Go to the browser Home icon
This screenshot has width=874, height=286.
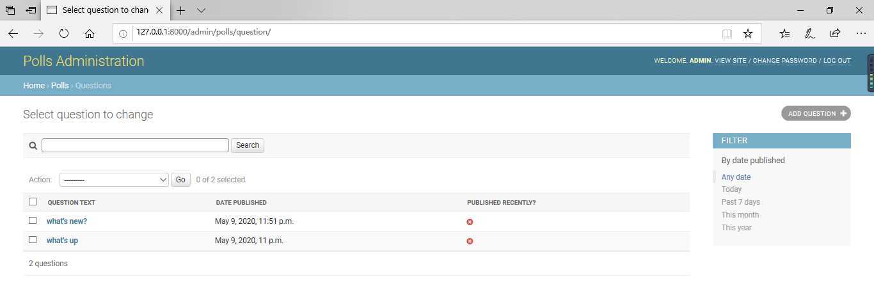coord(90,33)
